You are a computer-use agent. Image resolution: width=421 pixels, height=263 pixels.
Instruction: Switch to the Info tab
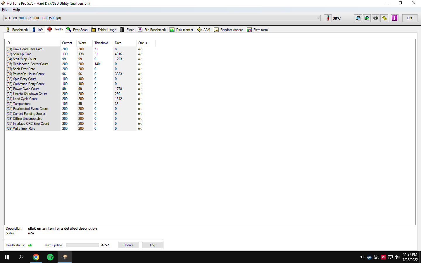pos(38,30)
